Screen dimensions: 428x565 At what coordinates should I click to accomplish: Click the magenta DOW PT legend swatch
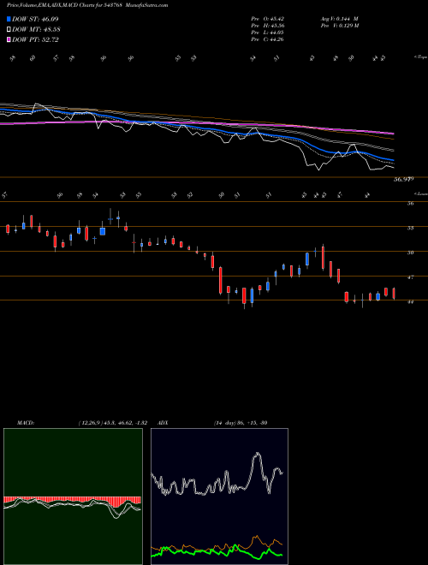(x=9, y=39)
